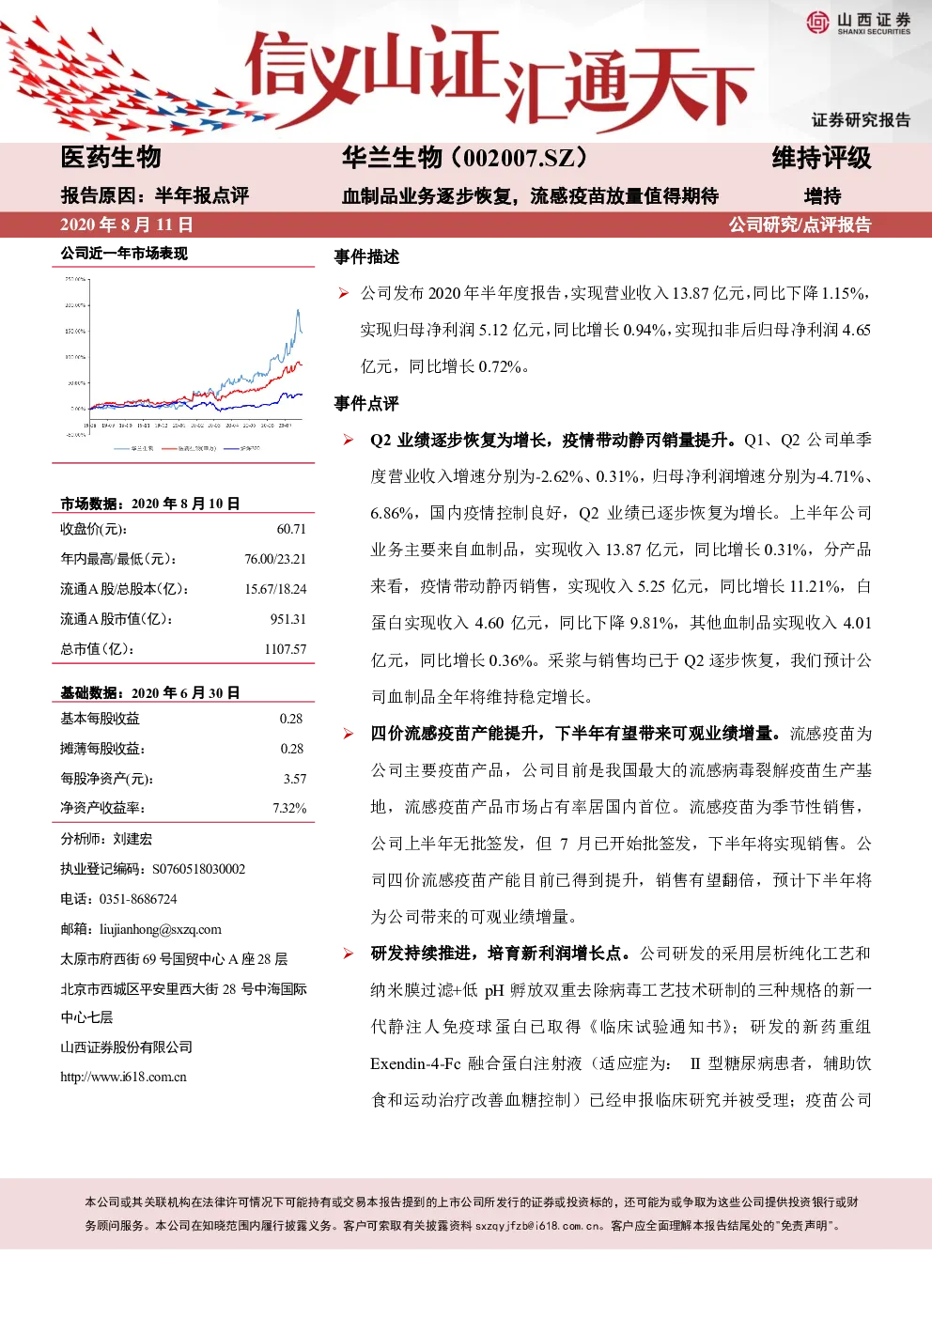
Task: Click the Shanxi Securities logo icon
Action: click(x=818, y=23)
